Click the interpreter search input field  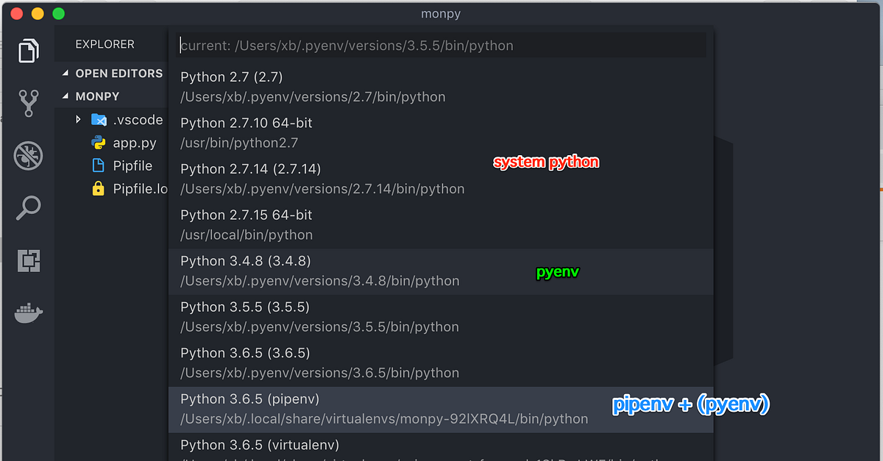click(x=441, y=45)
